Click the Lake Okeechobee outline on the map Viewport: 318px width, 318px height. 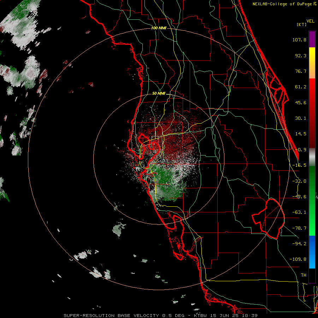[268, 219]
